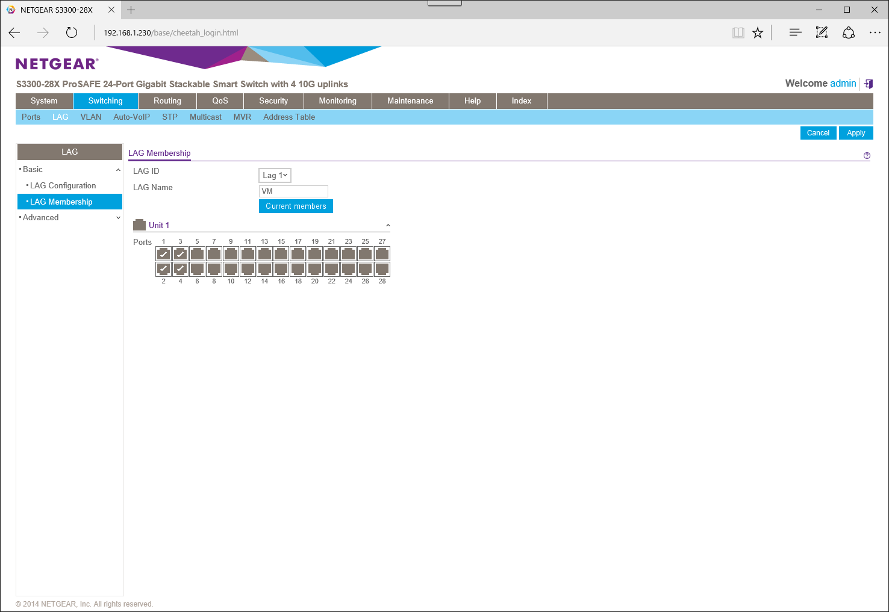Click the Unit 1 switch icon
Image resolution: width=889 pixels, height=612 pixels.
[139, 224]
